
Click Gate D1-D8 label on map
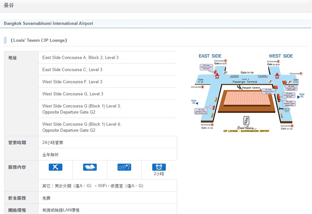[247, 72]
